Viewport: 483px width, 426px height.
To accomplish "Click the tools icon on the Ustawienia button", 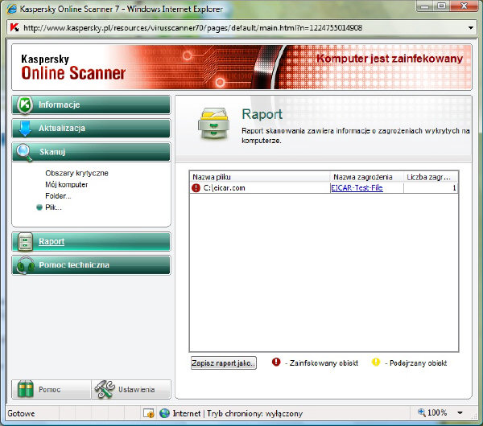I will pyautogui.click(x=105, y=389).
